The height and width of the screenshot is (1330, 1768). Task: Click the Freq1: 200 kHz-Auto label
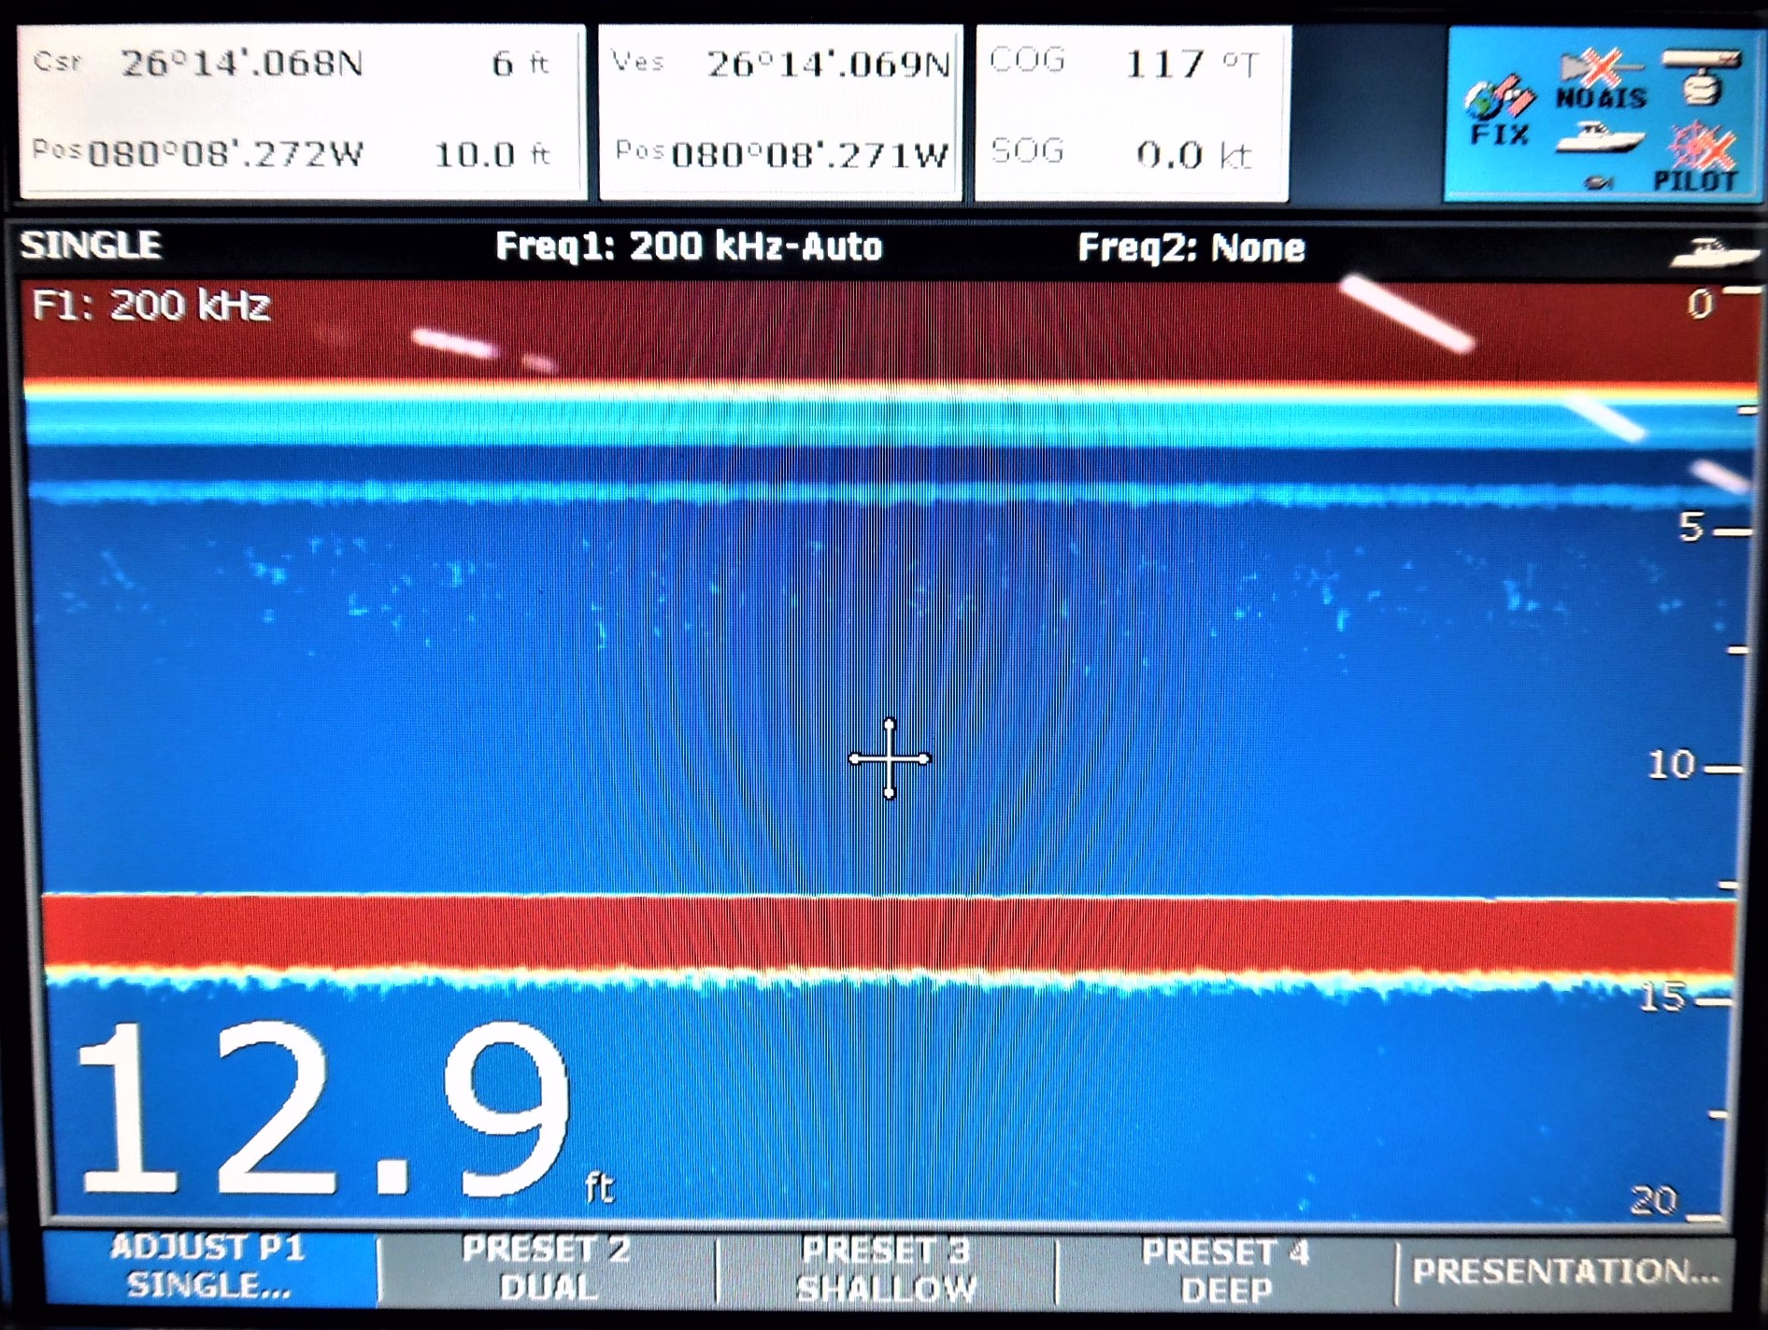point(688,248)
